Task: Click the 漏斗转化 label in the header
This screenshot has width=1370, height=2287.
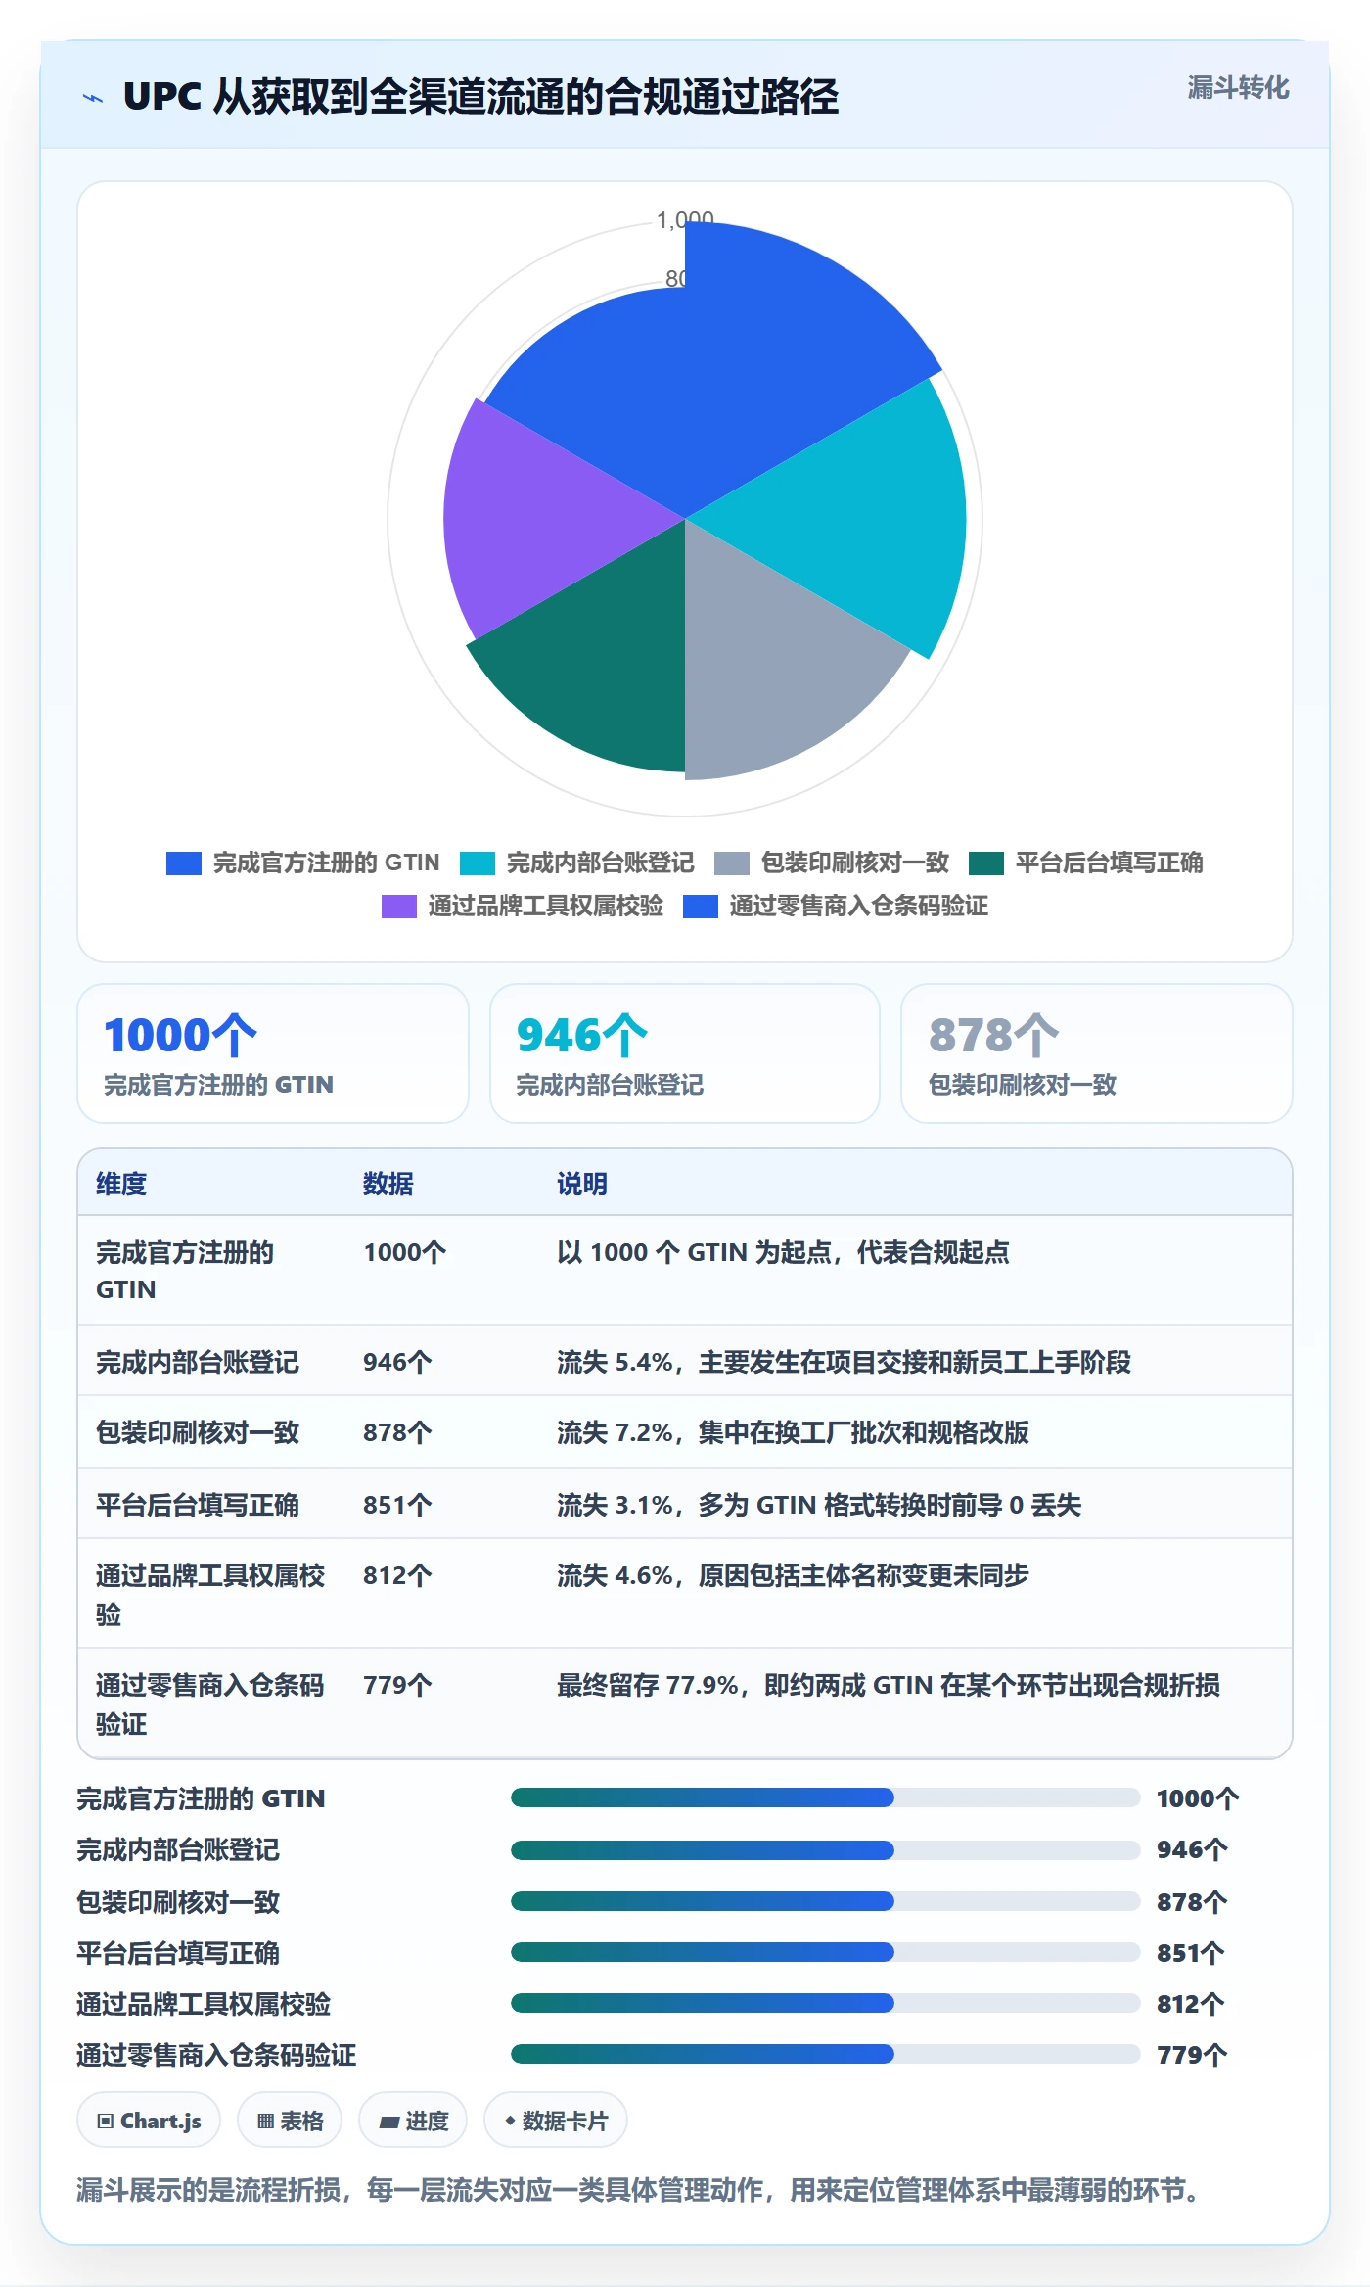Action: (1238, 88)
